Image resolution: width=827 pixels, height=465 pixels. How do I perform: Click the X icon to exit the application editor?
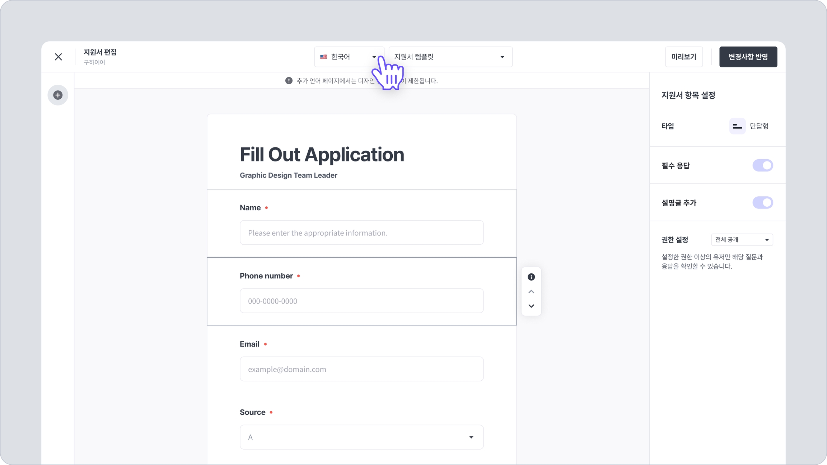click(x=58, y=57)
